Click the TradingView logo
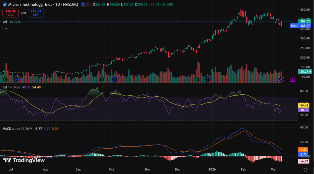The image size is (314, 174). coord(24,160)
